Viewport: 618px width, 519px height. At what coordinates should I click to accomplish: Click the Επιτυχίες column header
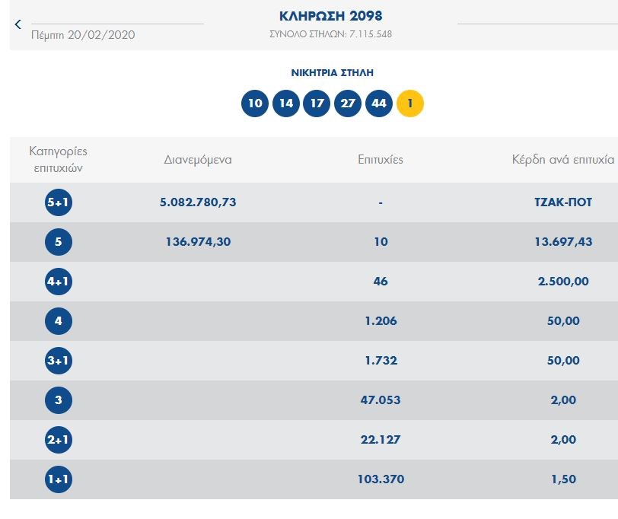[x=381, y=160]
